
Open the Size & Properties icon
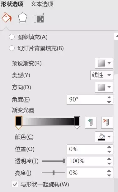click(39, 18)
